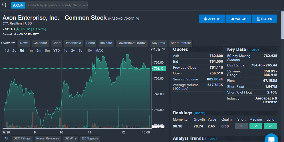Screen dimensions: 284x142
Task: Click the Growth score 78.74
Action: (x=198, y=126)
